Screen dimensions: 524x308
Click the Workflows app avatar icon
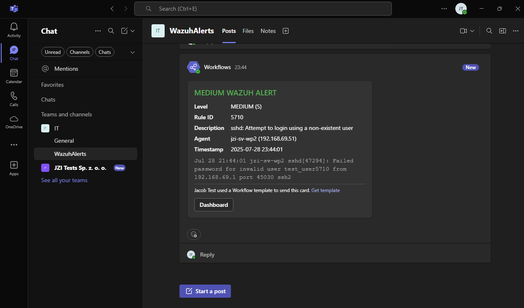pyautogui.click(x=193, y=67)
